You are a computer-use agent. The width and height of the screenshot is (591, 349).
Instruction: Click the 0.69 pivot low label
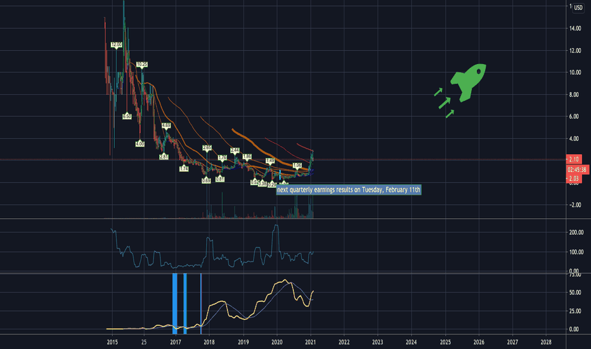tap(206, 181)
